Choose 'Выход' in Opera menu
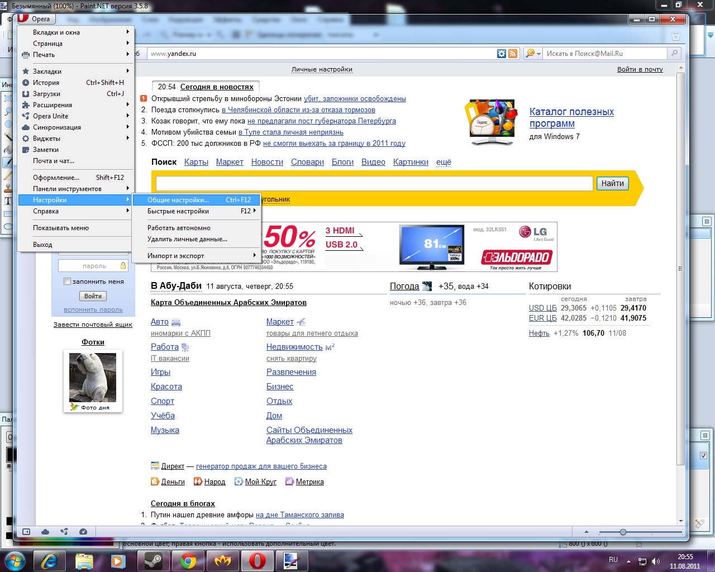The height and width of the screenshot is (572, 715). [x=76, y=245]
